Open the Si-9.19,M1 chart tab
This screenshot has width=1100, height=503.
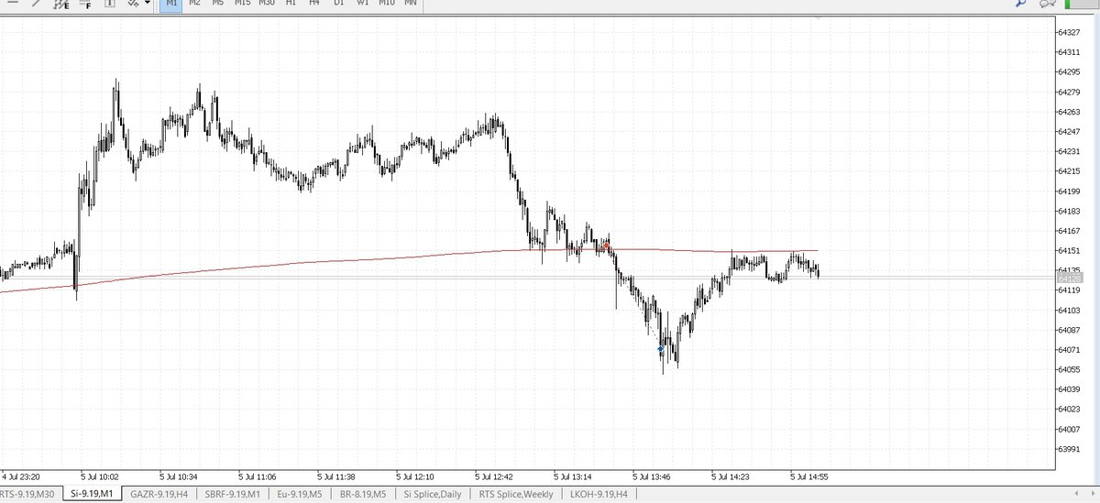click(x=92, y=494)
